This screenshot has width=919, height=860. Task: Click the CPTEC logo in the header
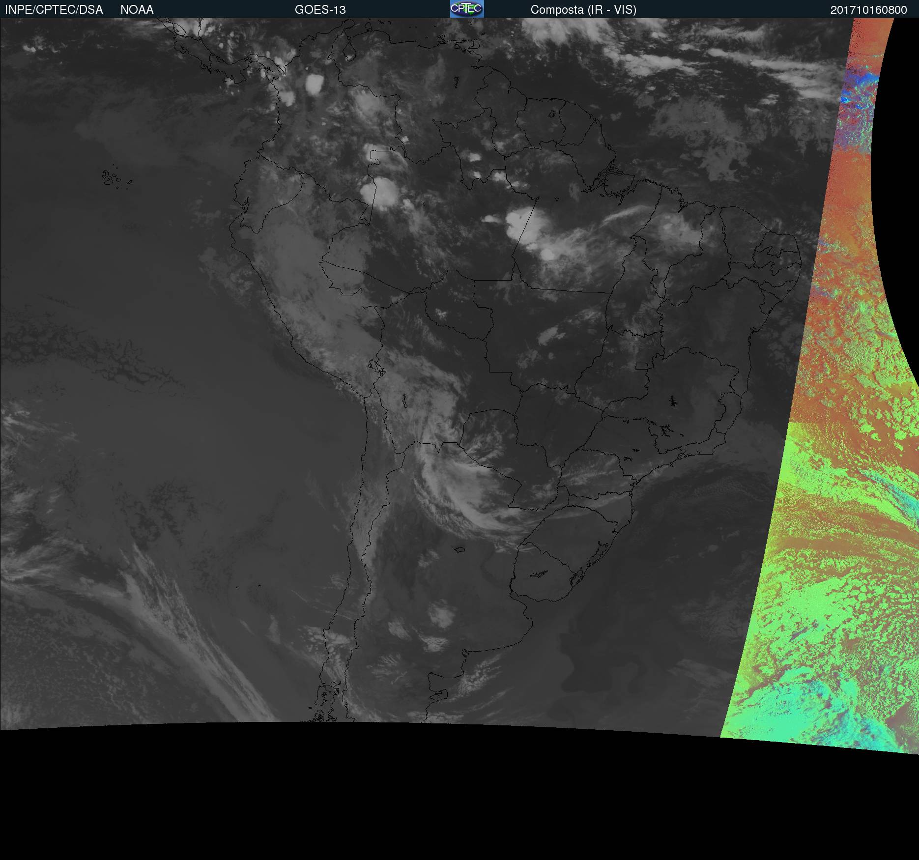(466, 9)
